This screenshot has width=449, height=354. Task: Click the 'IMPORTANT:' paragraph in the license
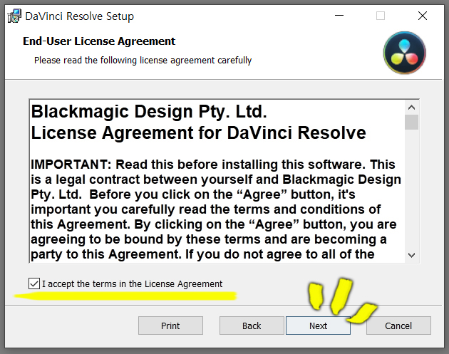tap(216, 209)
